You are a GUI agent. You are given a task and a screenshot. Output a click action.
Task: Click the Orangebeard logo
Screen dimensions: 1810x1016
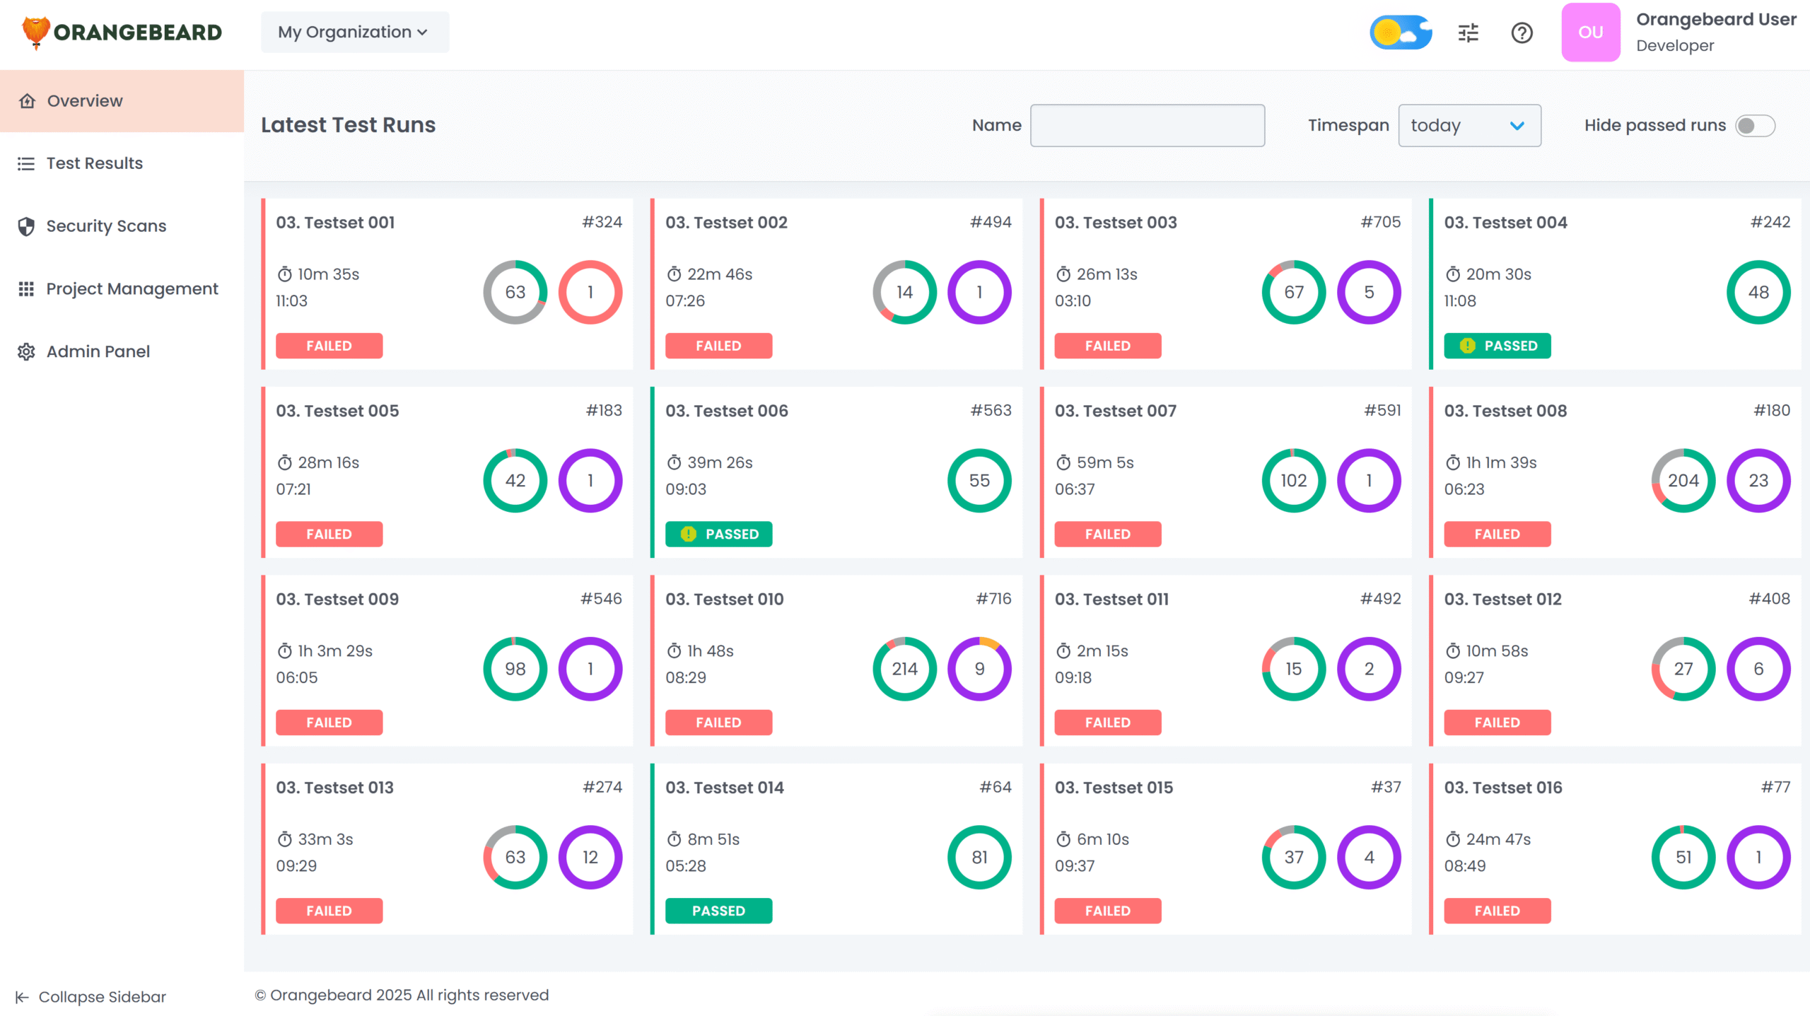(122, 33)
